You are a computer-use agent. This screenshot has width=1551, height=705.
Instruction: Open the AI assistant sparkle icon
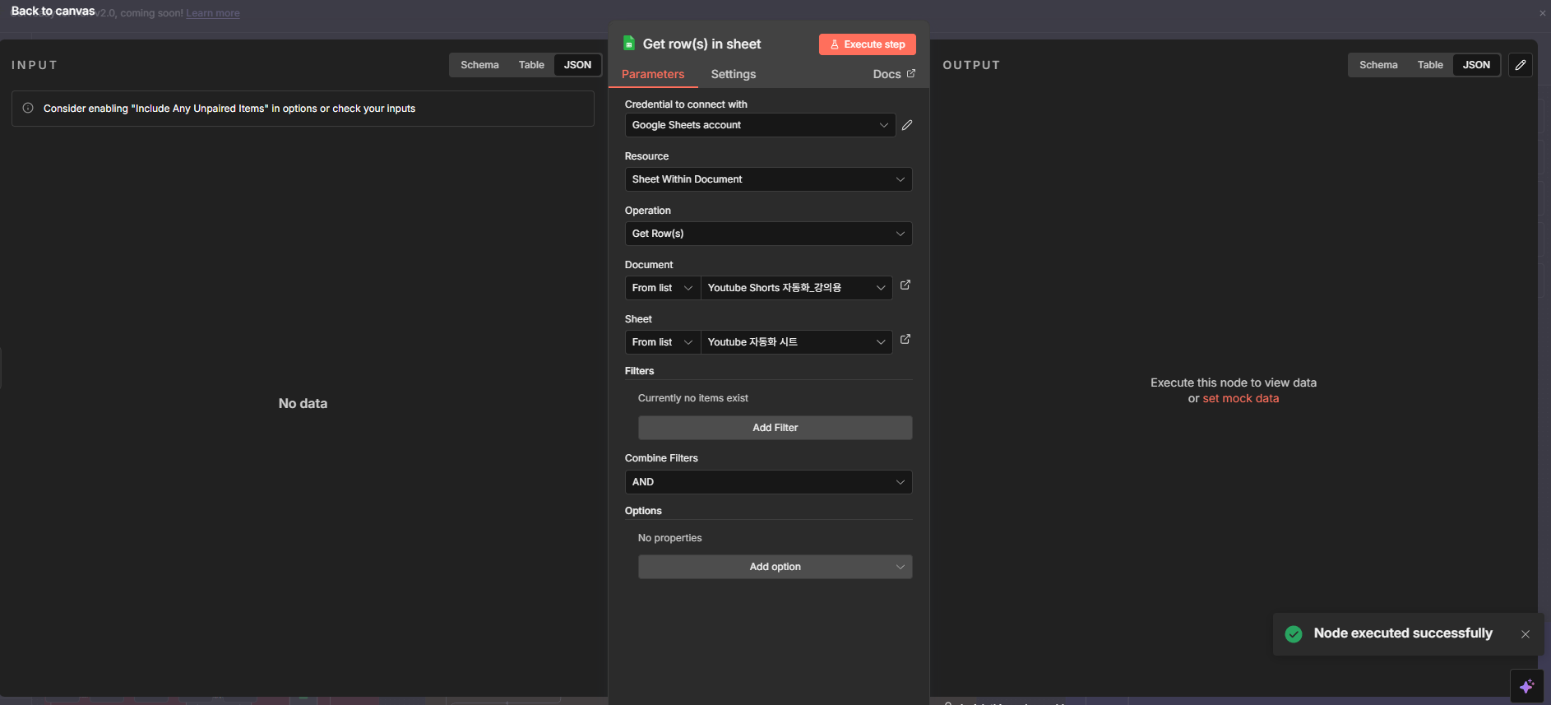tap(1527, 686)
